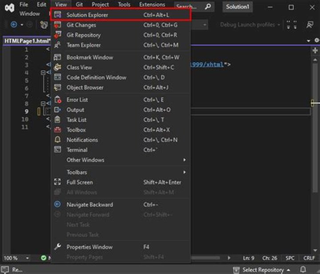The width and height of the screenshot is (320, 274).
Task: Click the Solution1 title button
Action: 237,7
